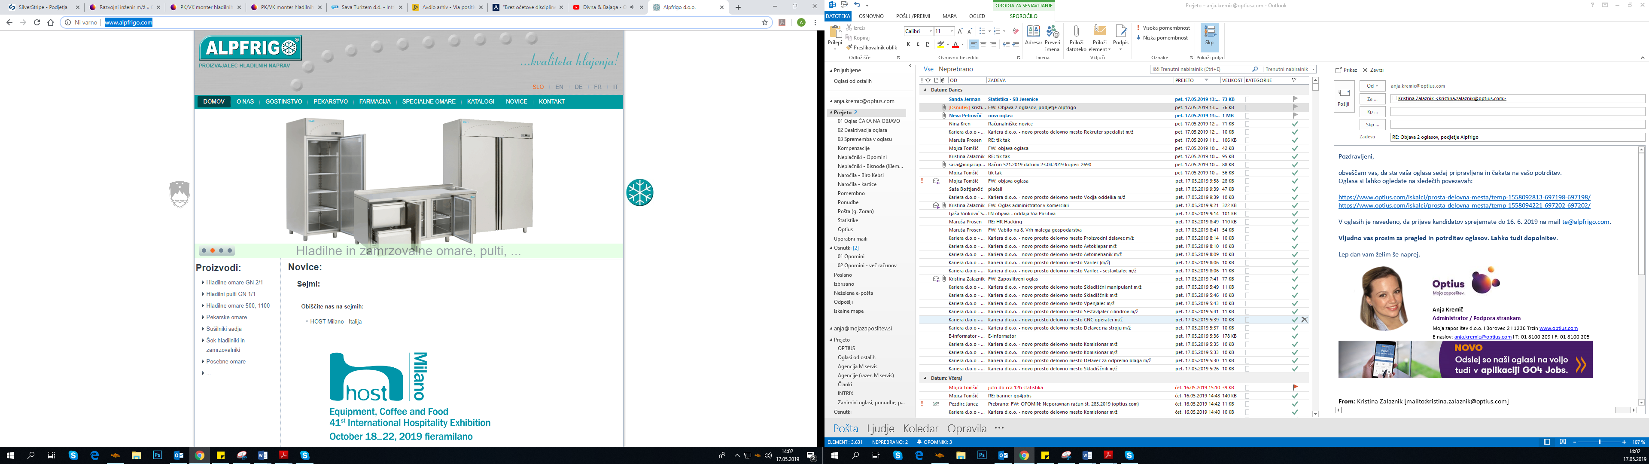Image resolution: width=1649 pixels, height=464 pixels.
Task: Toggle the flag on Sanda Jerman email
Action: (x=1295, y=99)
